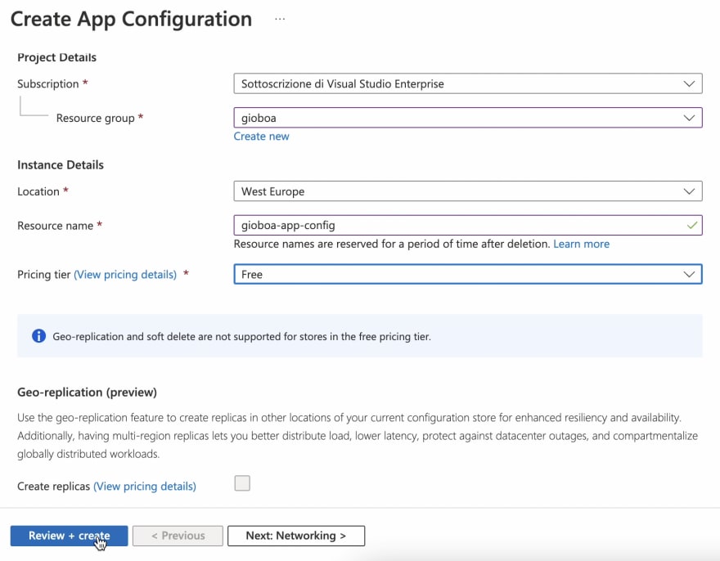Click the green validation checkmark icon
The width and height of the screenshot is (720, 561).
692,226
